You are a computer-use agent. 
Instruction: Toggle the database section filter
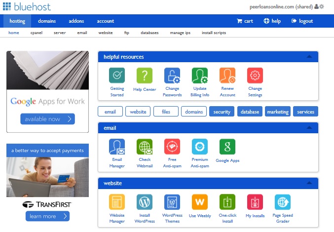pyautogui.click(x=250, y=112)
